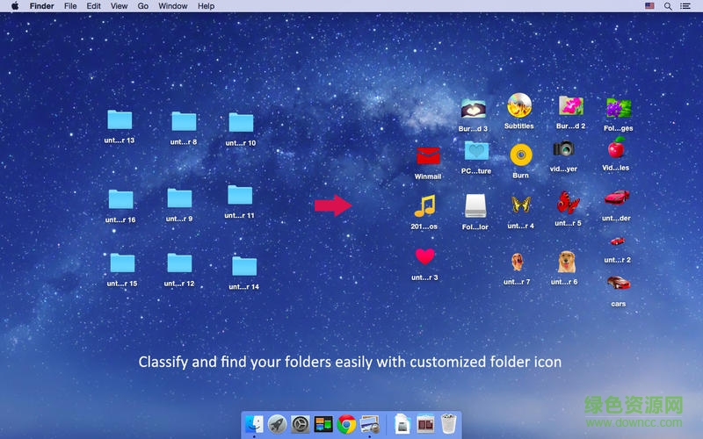Open System Preferences from the Dock
The height and width of the screenshot is (439, 703).
click(300, 424)
